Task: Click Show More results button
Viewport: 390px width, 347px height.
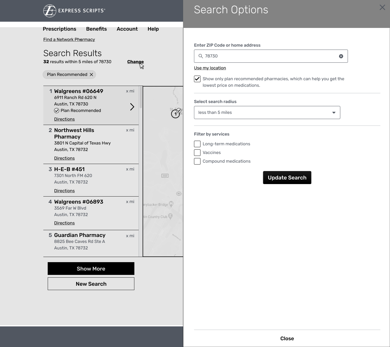Action: coord(91,269)
